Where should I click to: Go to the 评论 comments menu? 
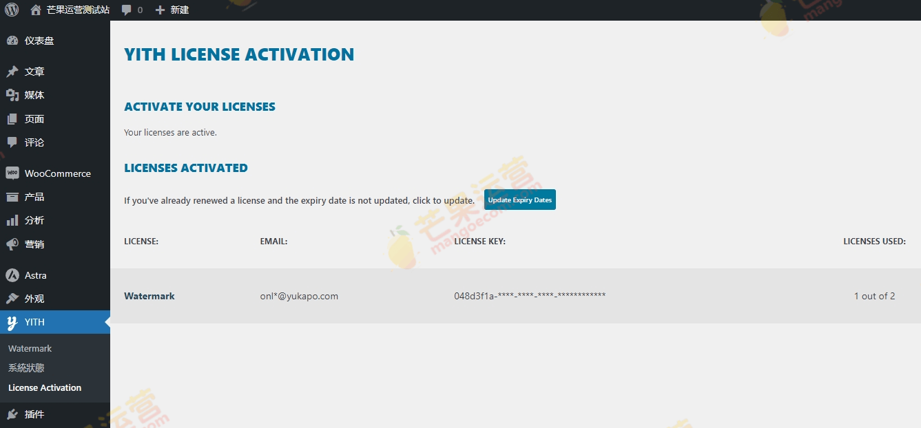[x=34, y=142]
